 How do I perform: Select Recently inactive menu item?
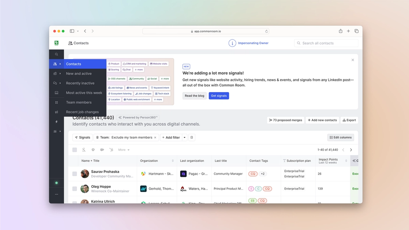[85, 83]
